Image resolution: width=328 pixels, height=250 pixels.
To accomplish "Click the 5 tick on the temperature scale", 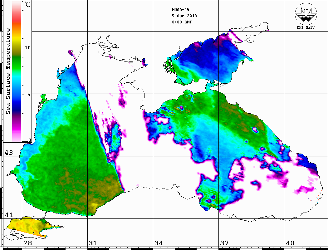I will (29, 95).
